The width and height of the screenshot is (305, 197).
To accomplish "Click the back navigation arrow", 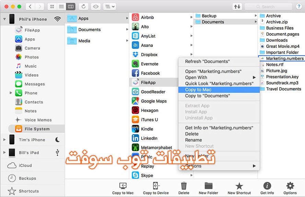I will point(30,6).
